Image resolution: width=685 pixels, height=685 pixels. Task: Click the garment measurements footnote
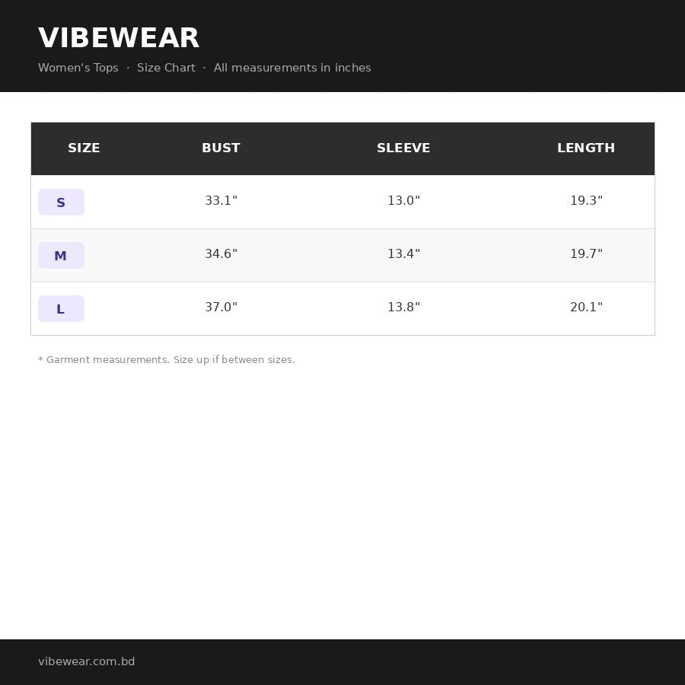point(167,360)
